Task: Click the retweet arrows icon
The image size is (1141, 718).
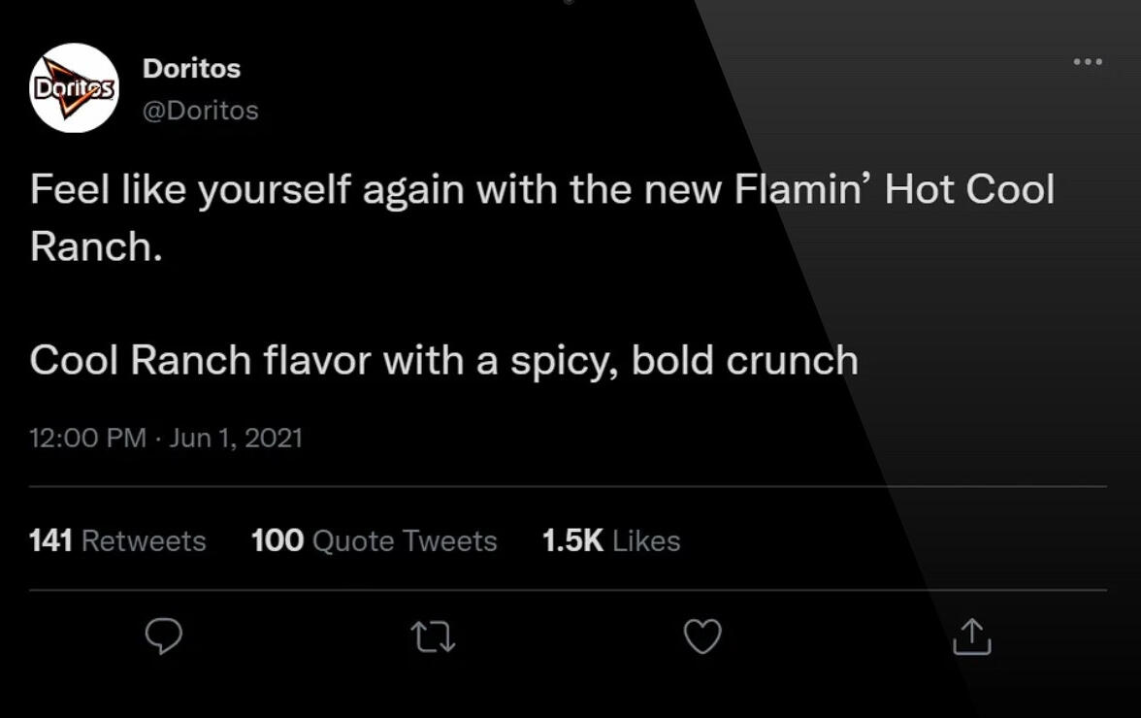Action: (433, 636)
